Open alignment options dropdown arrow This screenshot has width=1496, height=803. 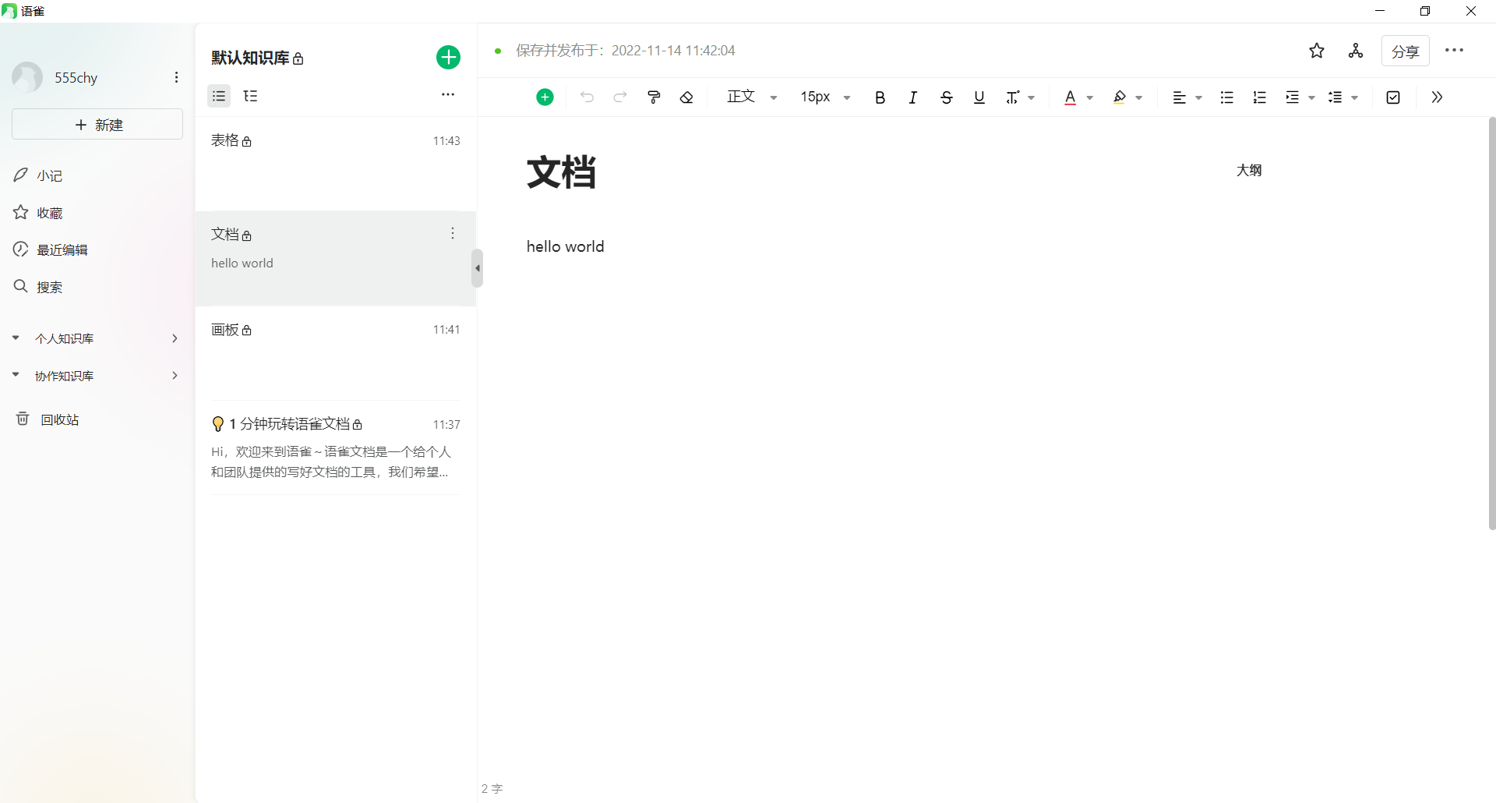coord(1199,98)
